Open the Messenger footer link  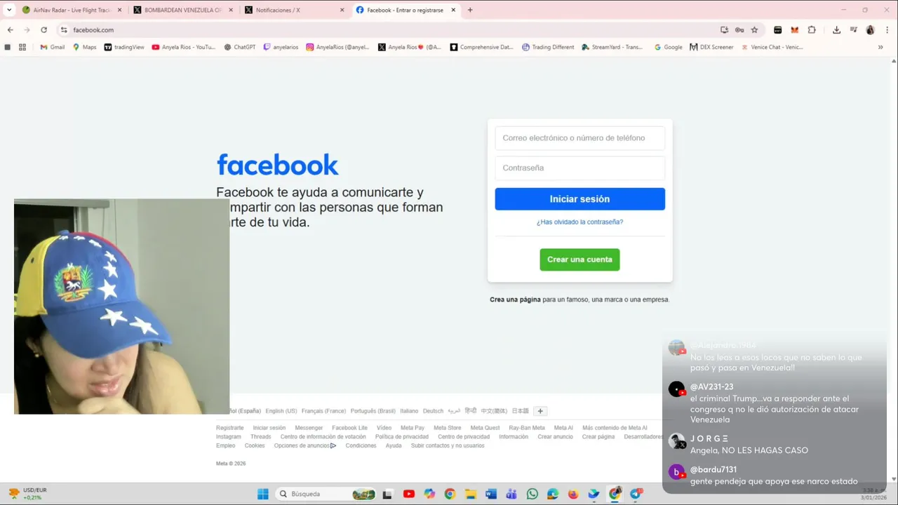click(309, 428)
